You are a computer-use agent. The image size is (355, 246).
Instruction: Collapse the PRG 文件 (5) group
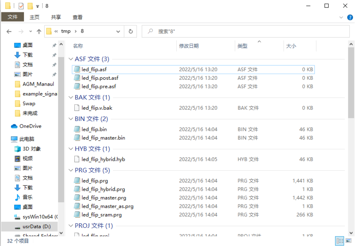click(x=71, y=170)
